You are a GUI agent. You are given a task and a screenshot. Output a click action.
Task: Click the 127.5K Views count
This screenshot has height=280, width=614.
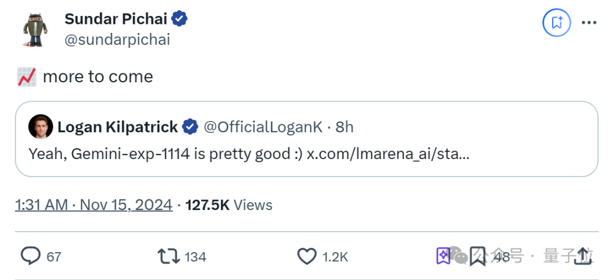229,205
